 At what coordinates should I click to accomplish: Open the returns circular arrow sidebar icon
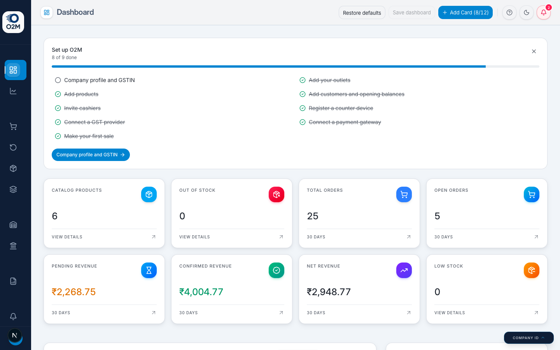pos(13,147)
